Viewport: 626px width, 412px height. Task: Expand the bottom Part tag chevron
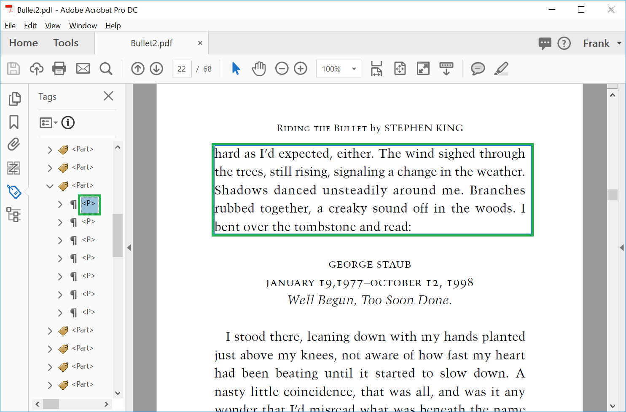click(50, 385)
